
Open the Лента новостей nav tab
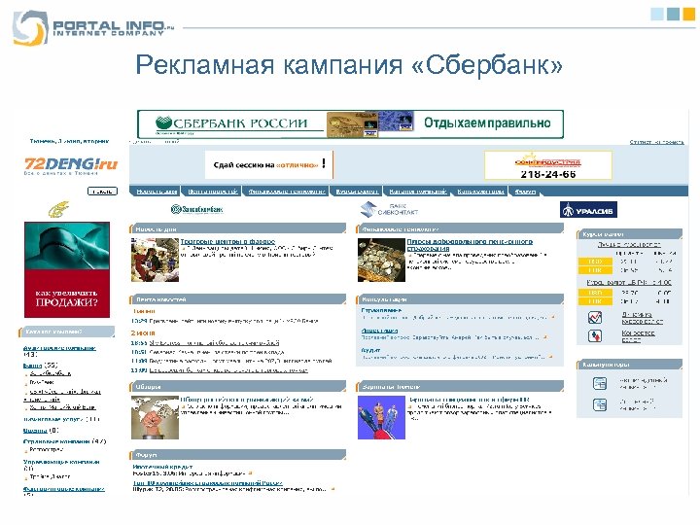[x=213, y=192]
